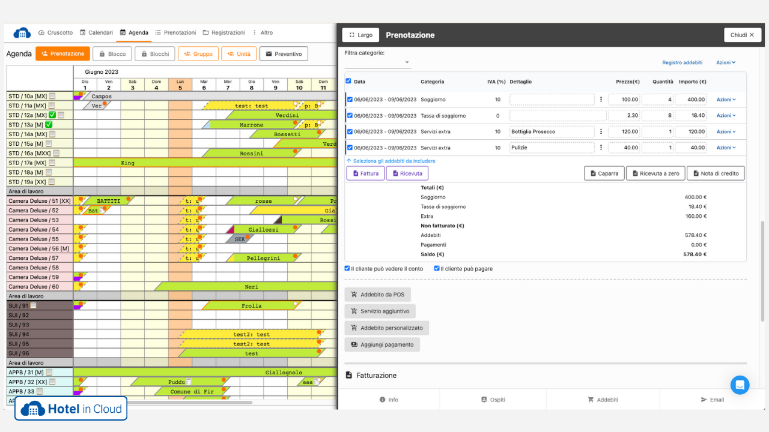Go to the Prenotazioni tab

(175, 32)
